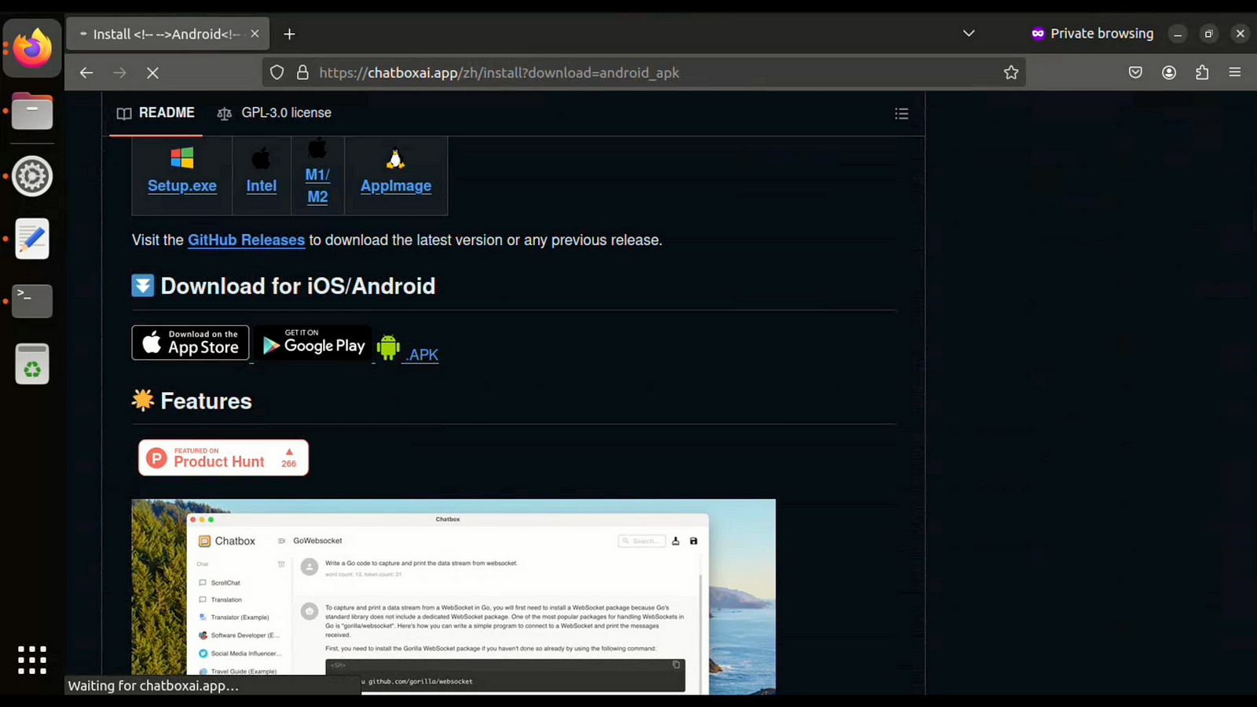Open the README outline list icon

(901, 114)
